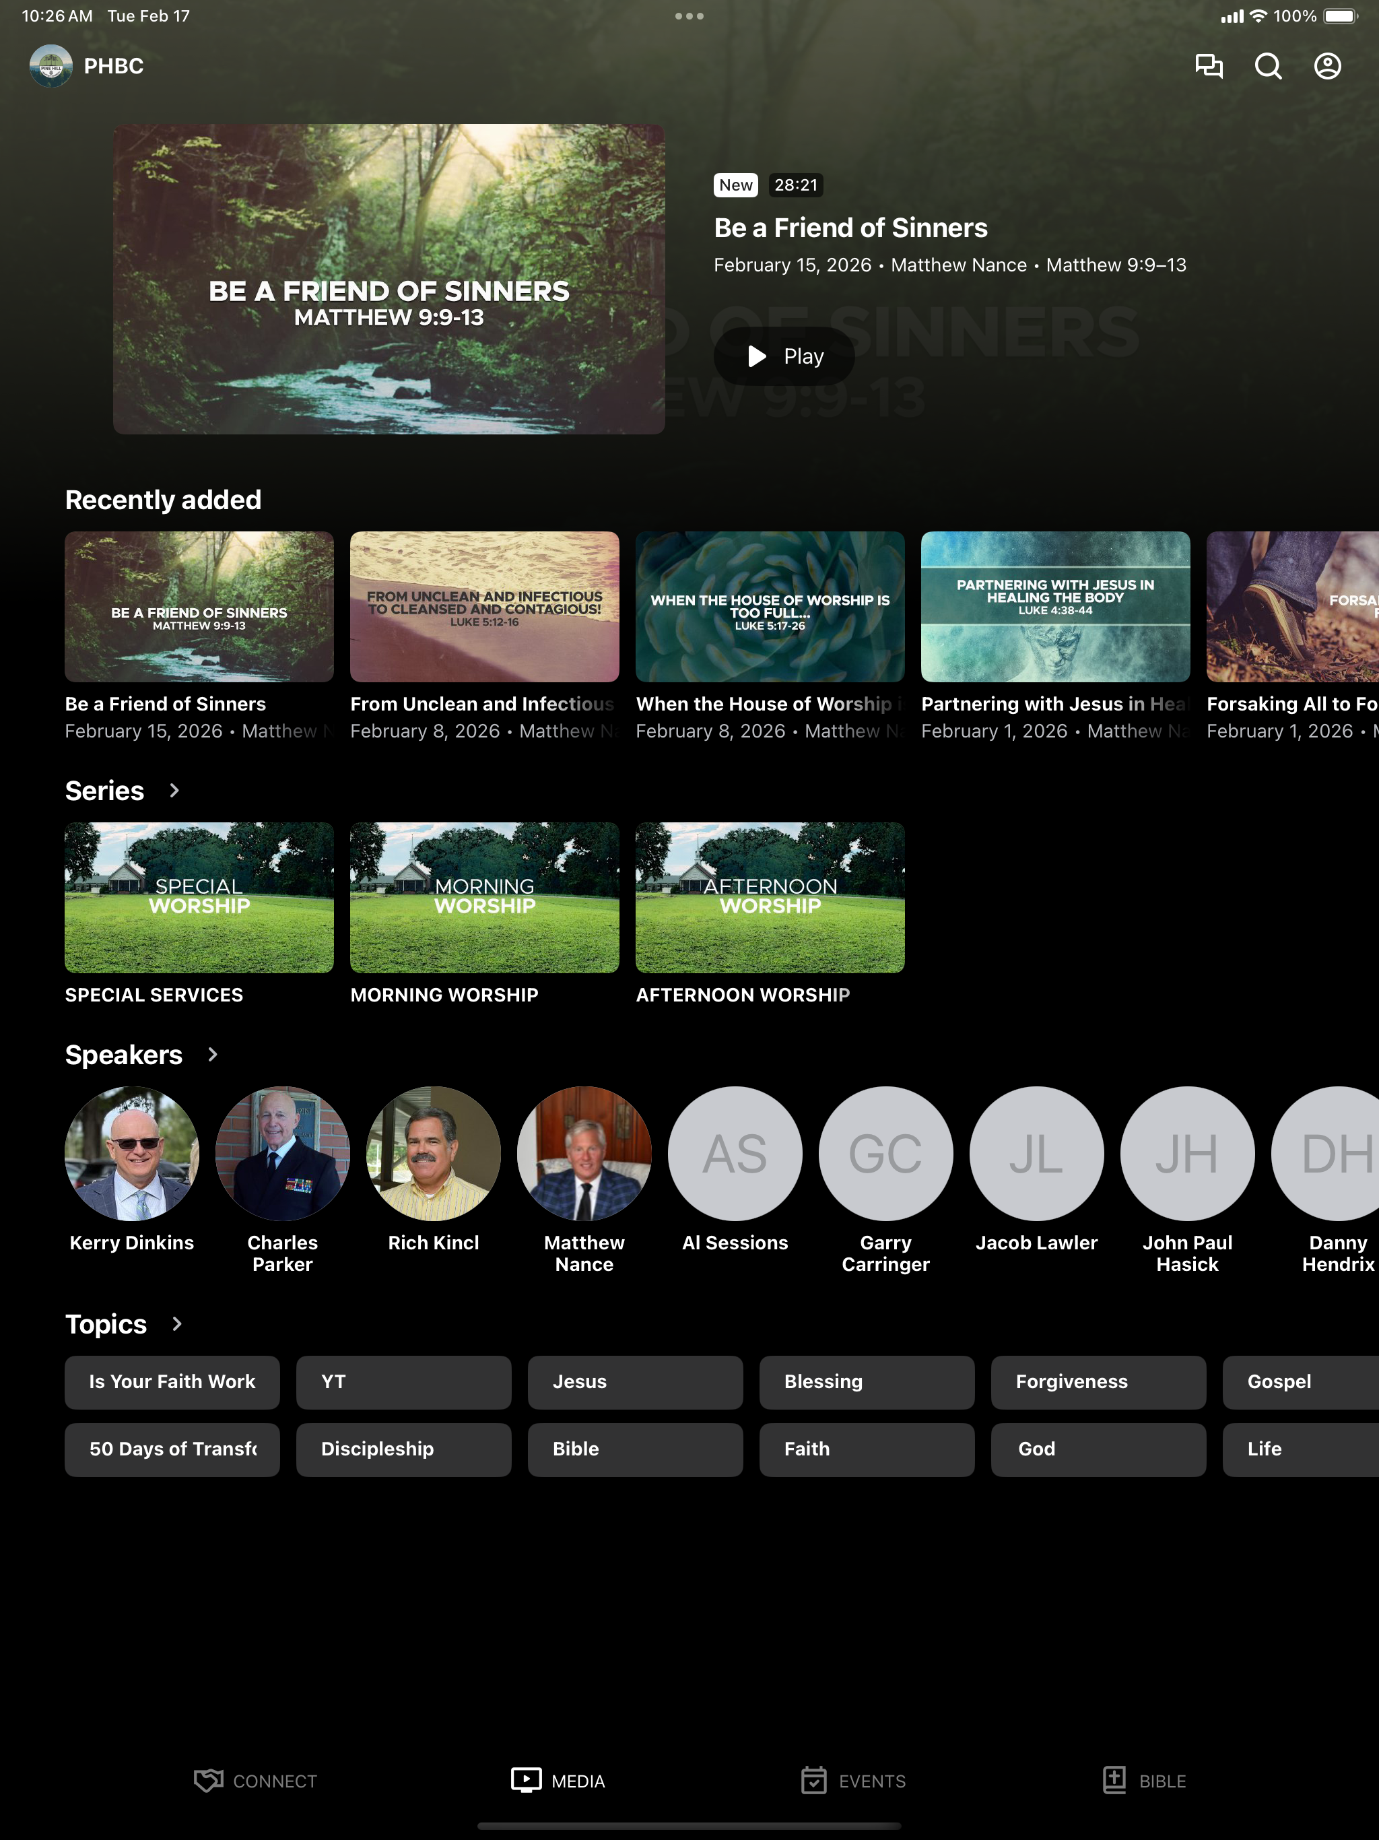The image size is (1379, 1840).
Task: Select speaker Matthew Nance avatar
Action: [x=584, y=1153]
